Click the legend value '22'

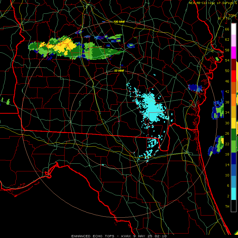[227, 144]
